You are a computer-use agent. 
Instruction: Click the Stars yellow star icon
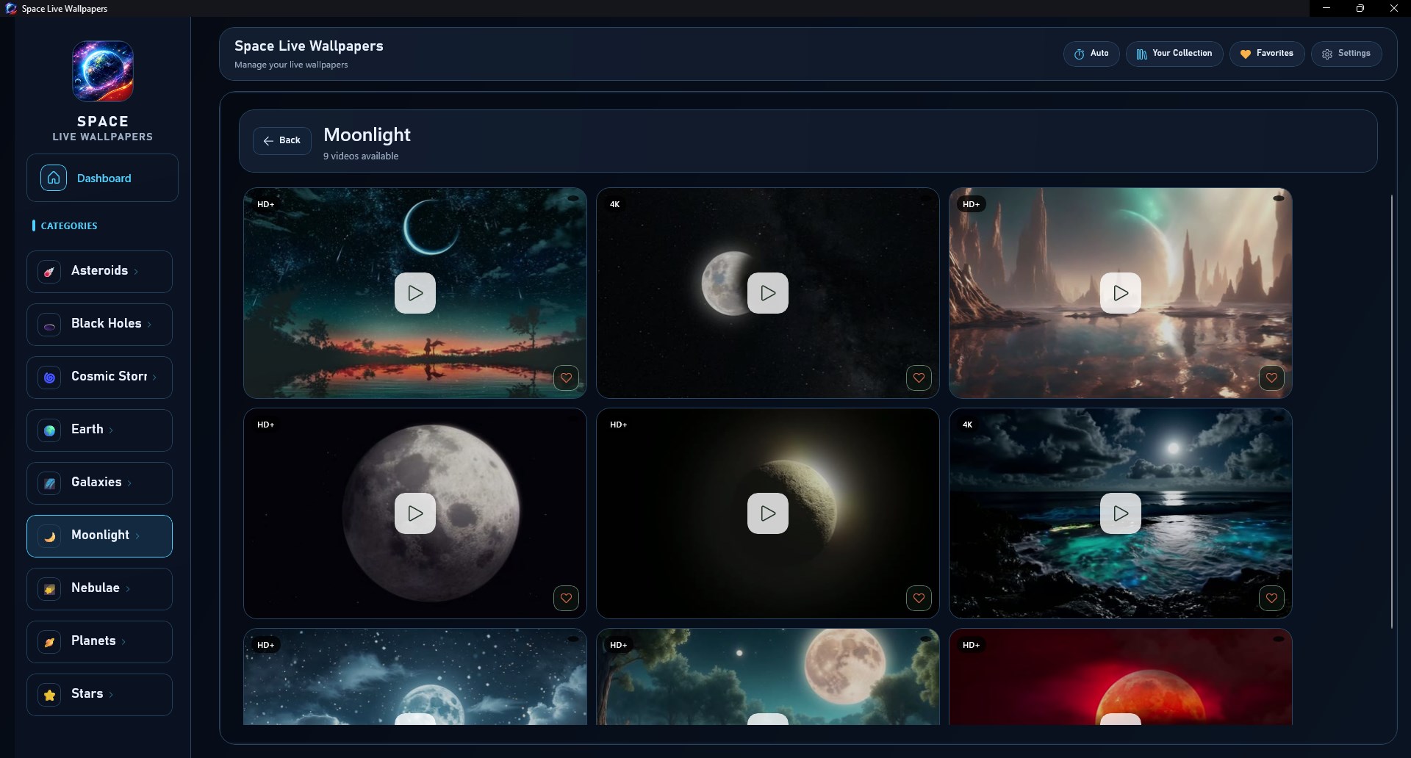click(x=49, y=695)
